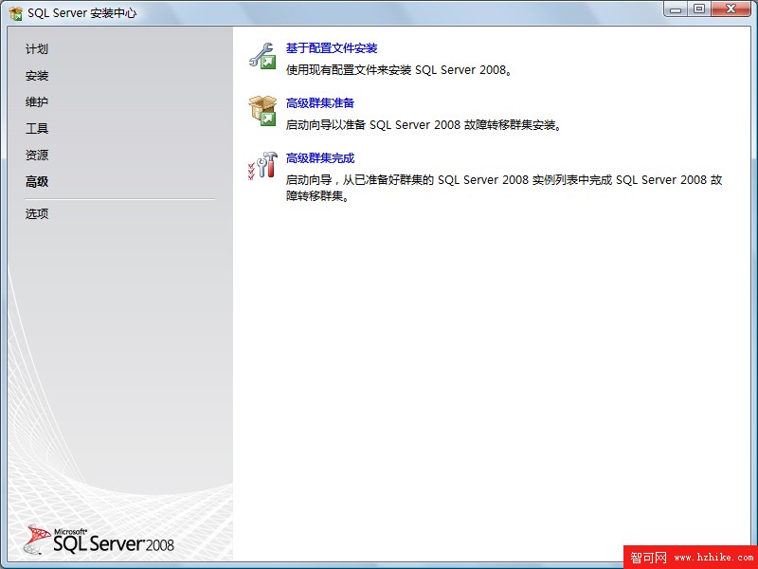Click the box icon for 高级群集准备

coord(262,110)
